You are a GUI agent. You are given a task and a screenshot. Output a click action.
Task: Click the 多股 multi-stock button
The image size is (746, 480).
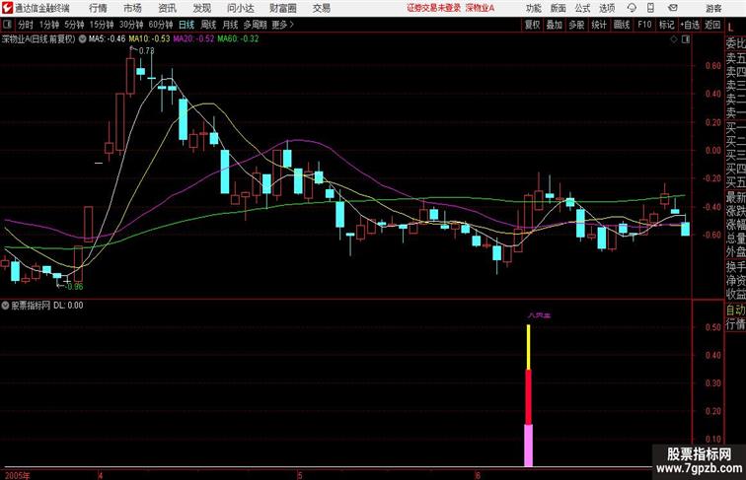[x=576, y=25]
